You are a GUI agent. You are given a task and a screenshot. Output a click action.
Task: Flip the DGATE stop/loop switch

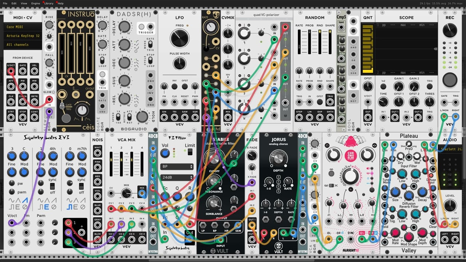pos(103,60)
